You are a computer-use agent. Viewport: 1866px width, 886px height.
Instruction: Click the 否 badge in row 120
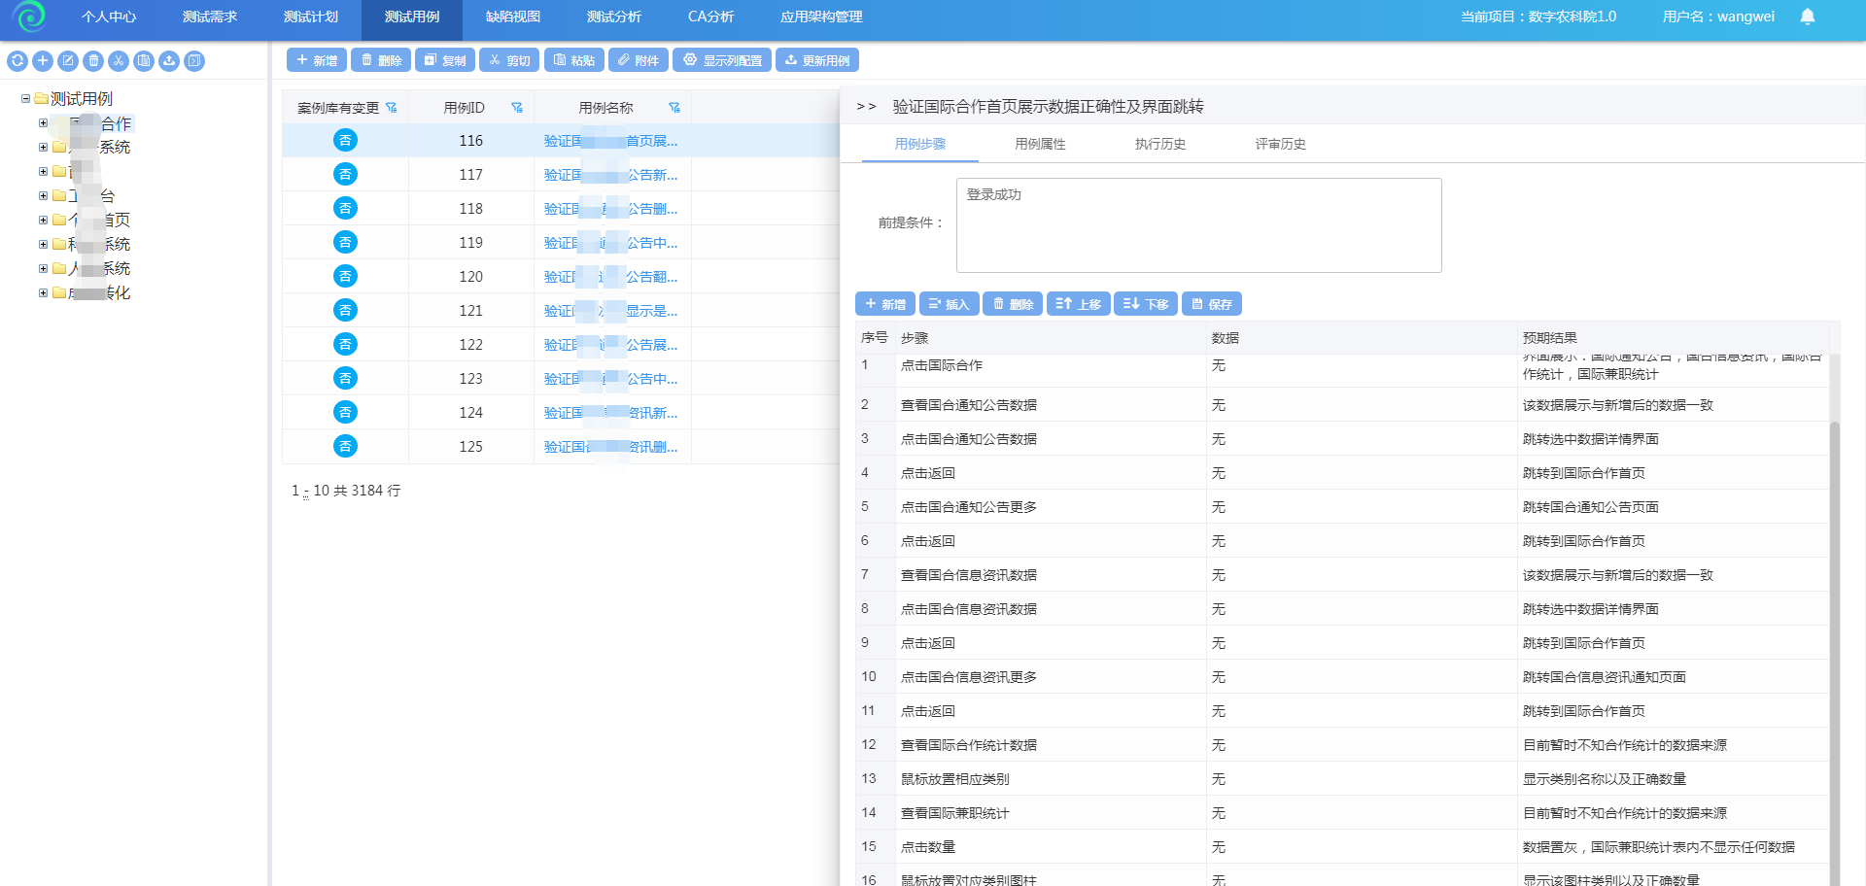click(345, 277)
